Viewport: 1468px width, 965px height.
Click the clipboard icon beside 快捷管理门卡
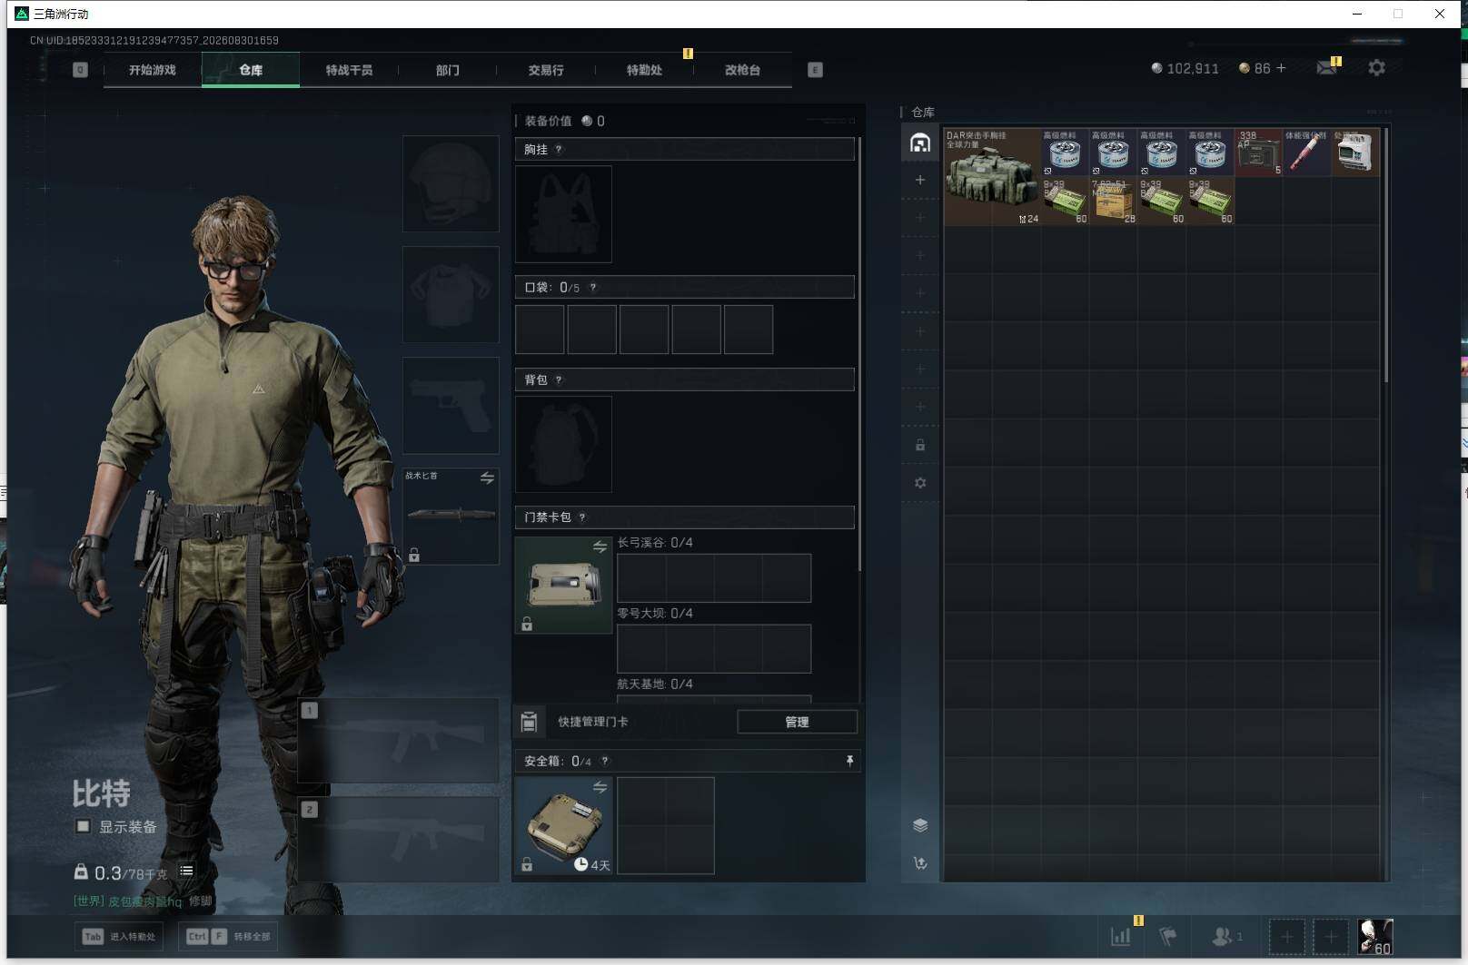pos(530,722)
